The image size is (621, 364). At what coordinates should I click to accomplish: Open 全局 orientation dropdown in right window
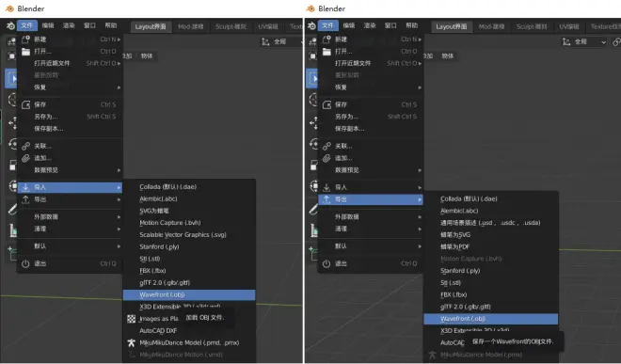click(x=584, y=41)
